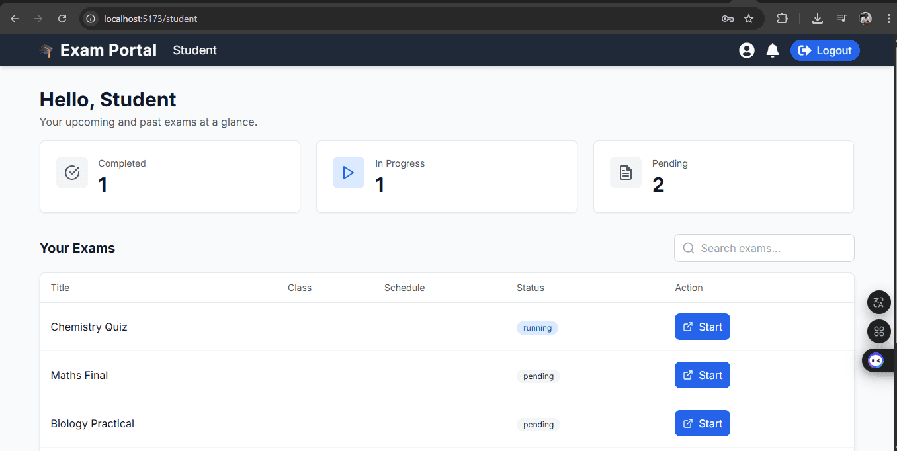
Task: Click the Exam Portal title link
Action: [x=108, y=50]
